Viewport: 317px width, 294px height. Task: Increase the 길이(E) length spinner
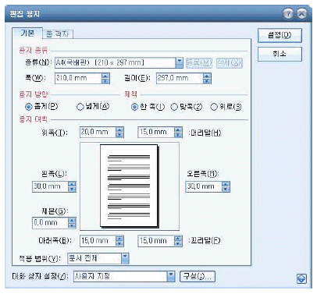207,76
